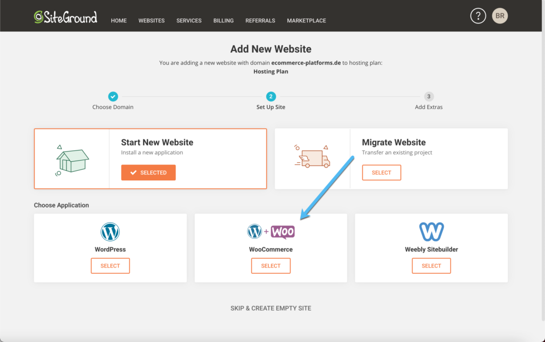Select the Weebly Sitebuilder application
Image resolution: width=545 pixels, height=342 pixels.
click(431, 265)
